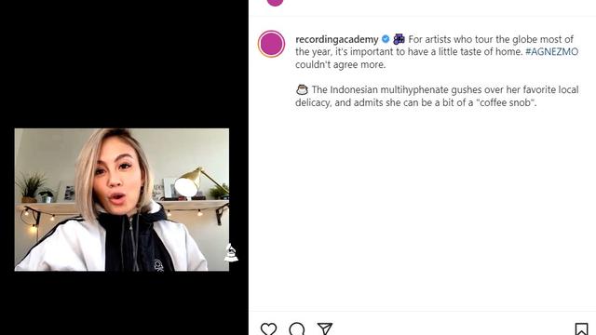Play the video of the blonde woman talking
Viewport: 596px width, 335px height.
(122, 200)
